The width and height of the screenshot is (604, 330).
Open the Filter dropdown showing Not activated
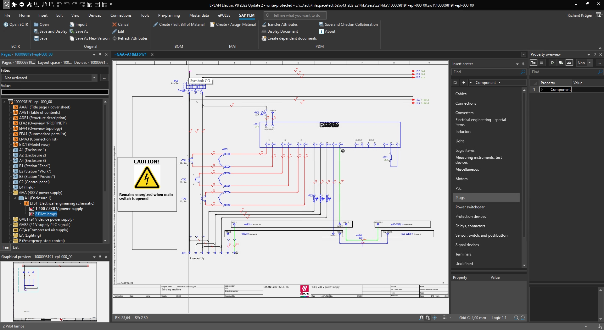(x=94, y=78)
